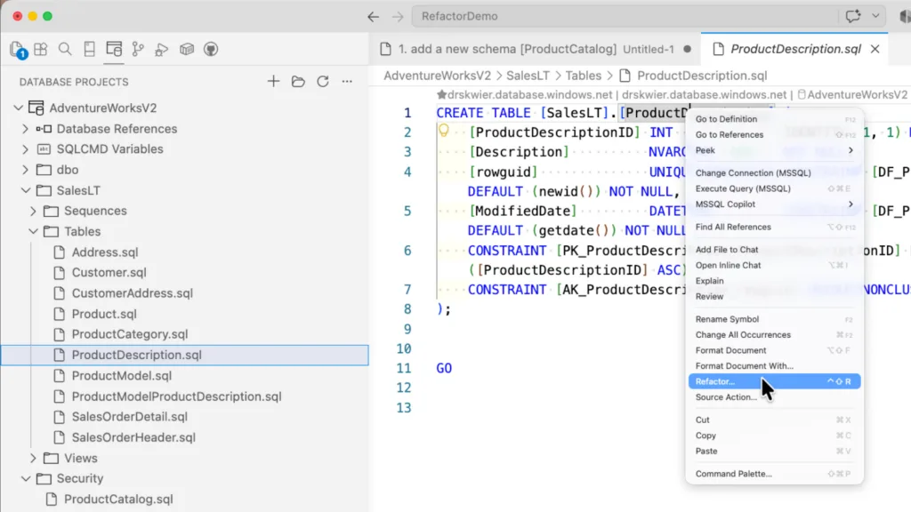Choose Source Action...
Screen dimensions: 911x512
(x=775, y=397)
